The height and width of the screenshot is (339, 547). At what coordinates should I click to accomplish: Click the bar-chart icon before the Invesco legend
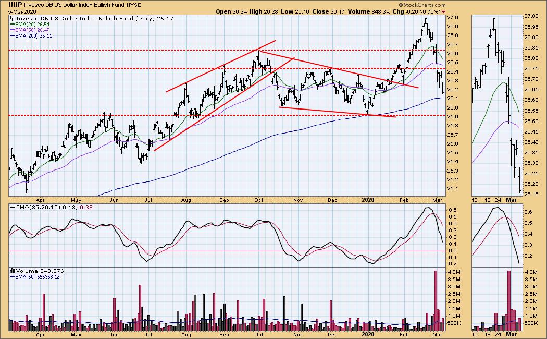click(x=13, y=18)
